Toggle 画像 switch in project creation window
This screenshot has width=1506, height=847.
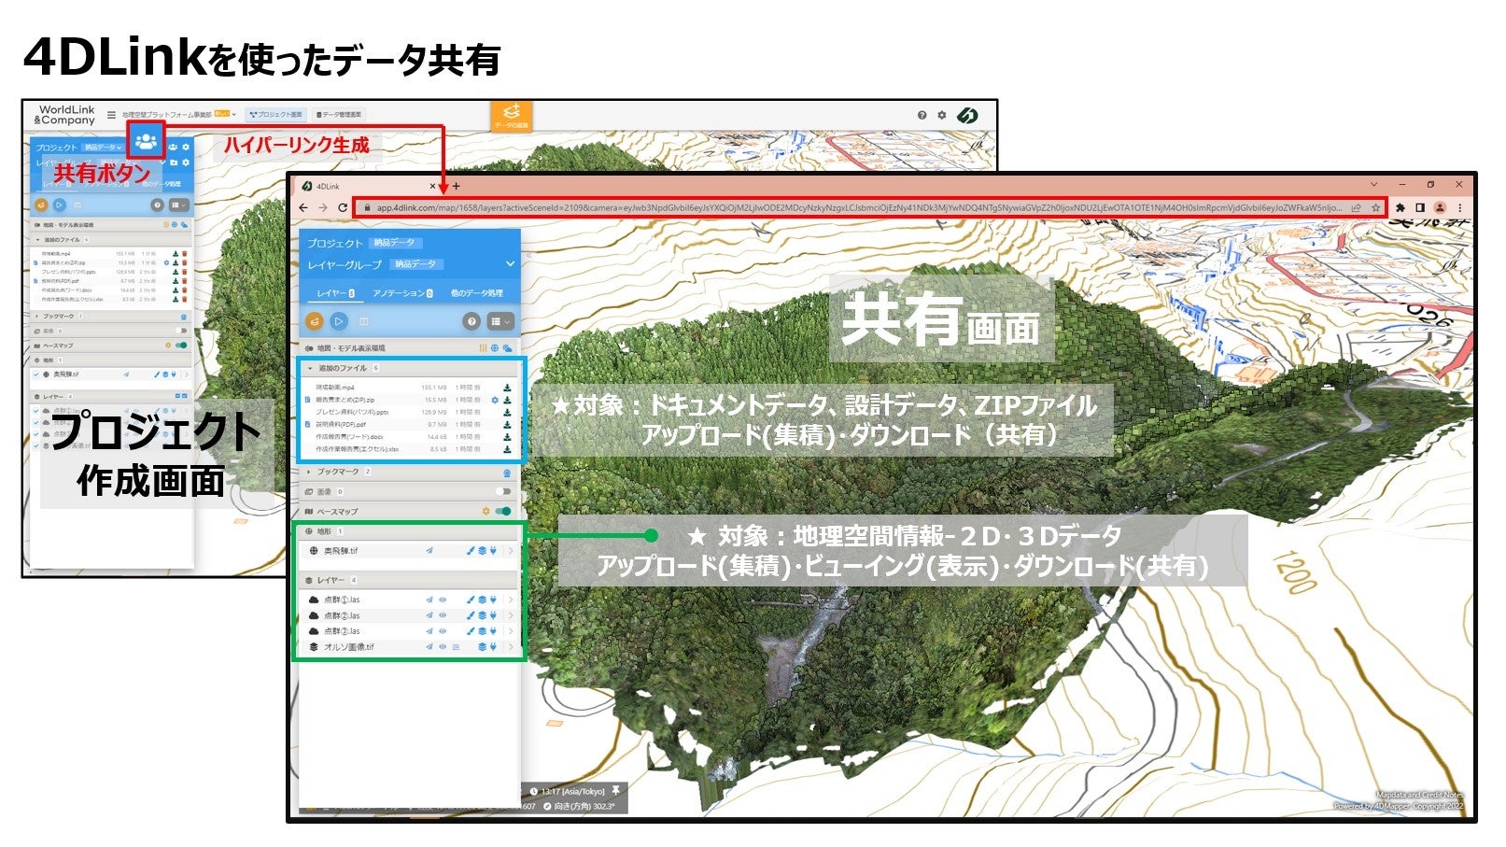click(180, 331)
